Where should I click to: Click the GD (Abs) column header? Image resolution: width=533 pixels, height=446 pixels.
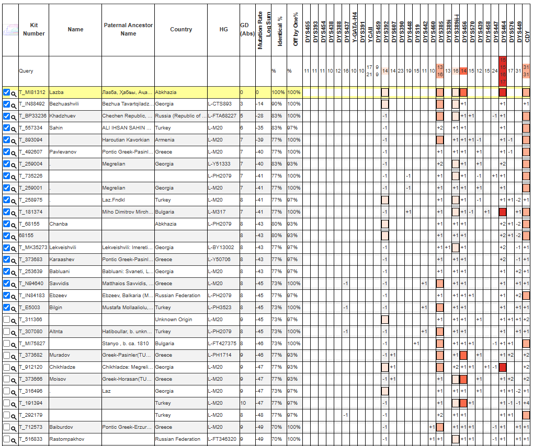[244, 30]
